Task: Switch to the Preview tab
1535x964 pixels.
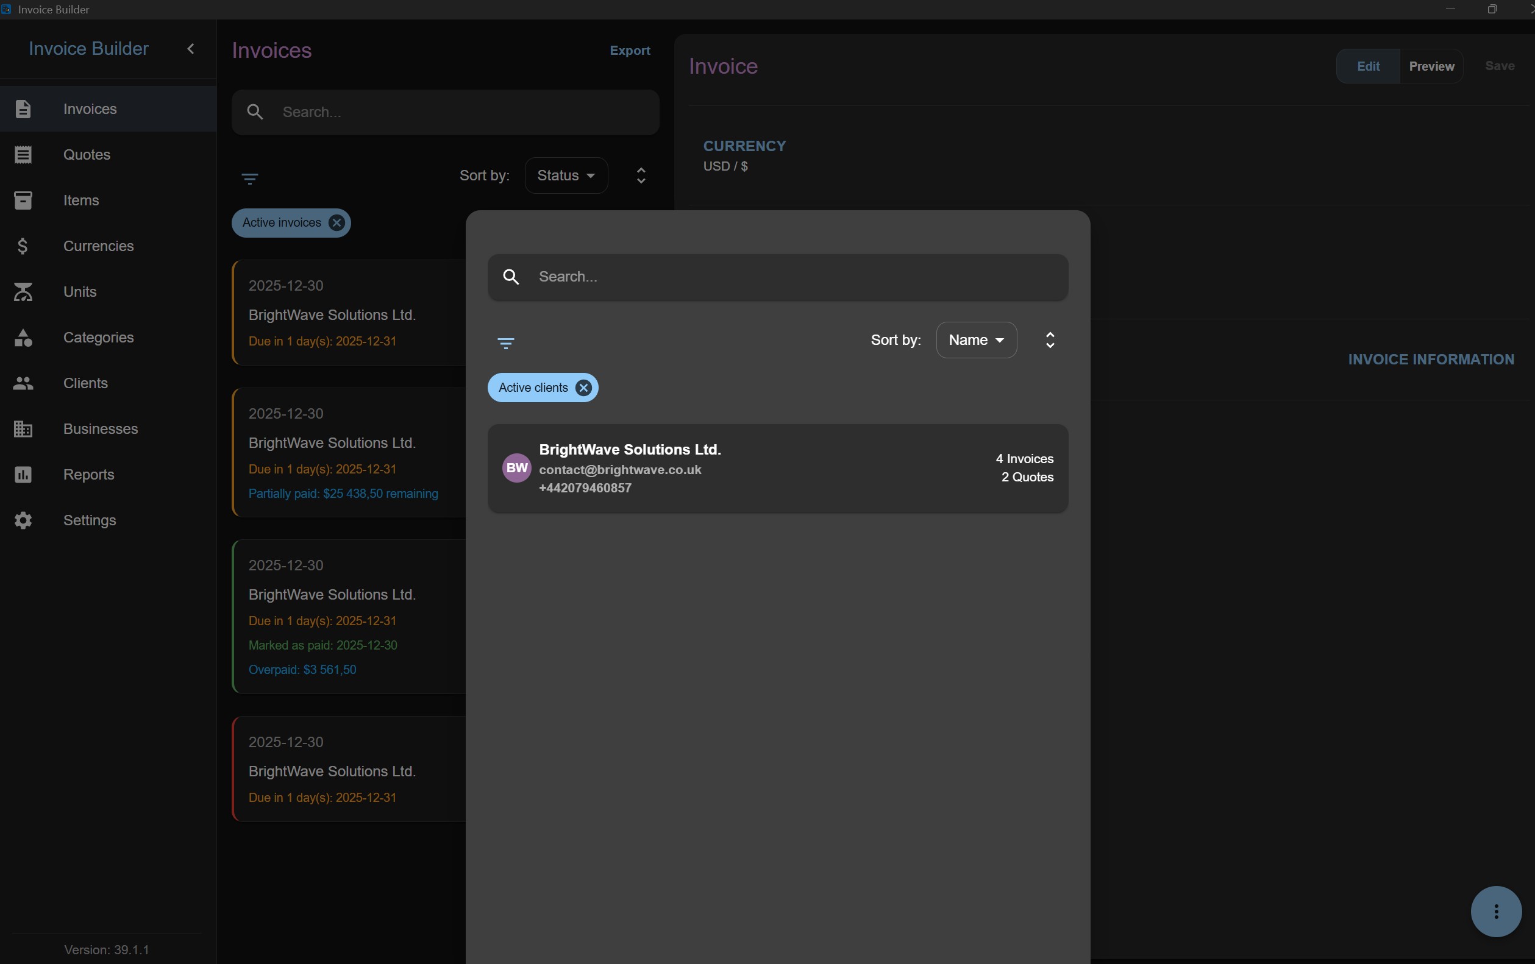Action: (1431, 66)
